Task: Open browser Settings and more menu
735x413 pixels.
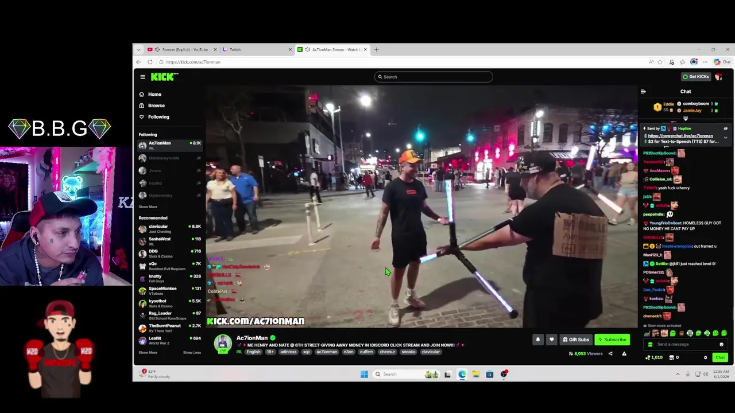Action: tap(705, 62)
